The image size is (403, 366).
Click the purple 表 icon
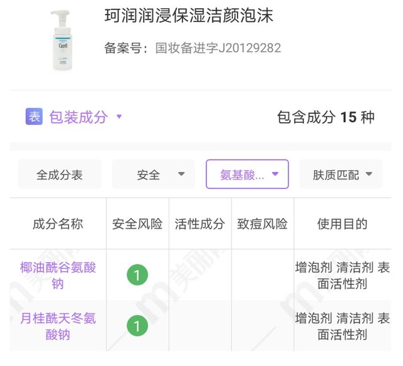coord(34,117)
